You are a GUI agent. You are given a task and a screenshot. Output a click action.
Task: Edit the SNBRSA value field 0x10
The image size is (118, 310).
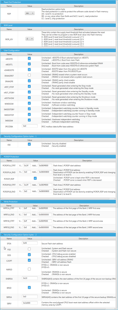click(30, 278)
